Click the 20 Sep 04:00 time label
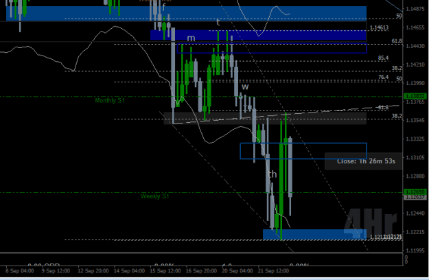Viewport: 429px width, 280px height. tap(237, 271)
